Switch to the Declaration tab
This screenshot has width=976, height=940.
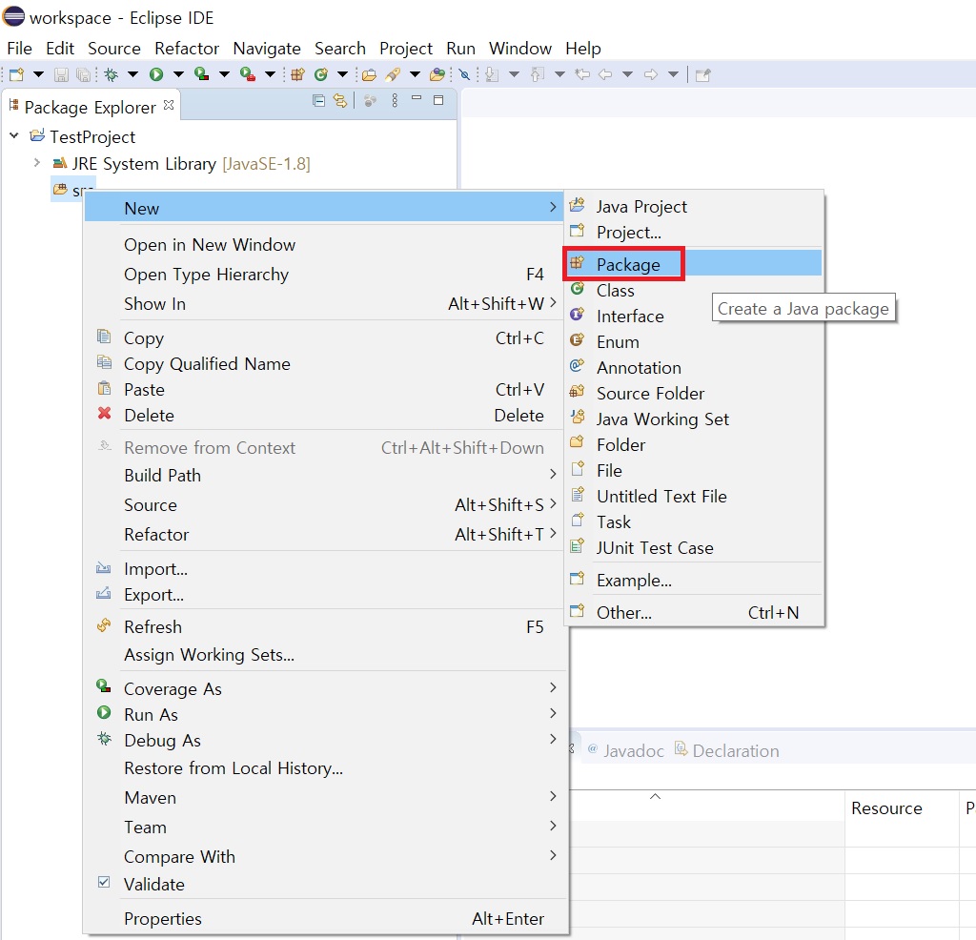coord(727,750)
